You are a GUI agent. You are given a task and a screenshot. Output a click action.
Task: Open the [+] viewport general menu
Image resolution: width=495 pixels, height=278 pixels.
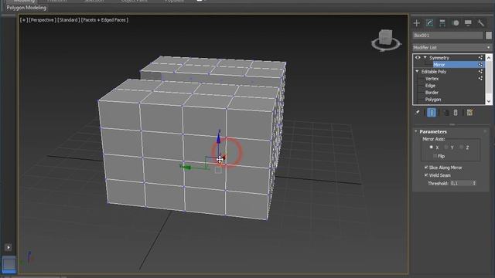coord(24,20)
